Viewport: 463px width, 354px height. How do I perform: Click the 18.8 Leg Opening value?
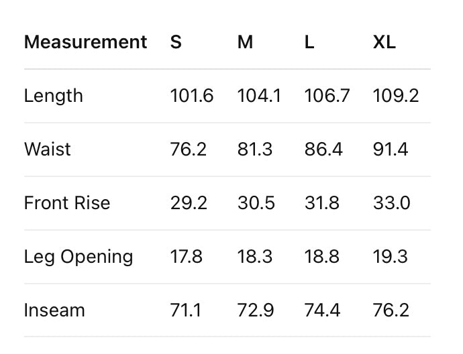tap(322, 257)
